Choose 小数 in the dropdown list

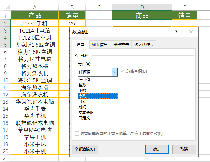point(98,90)
